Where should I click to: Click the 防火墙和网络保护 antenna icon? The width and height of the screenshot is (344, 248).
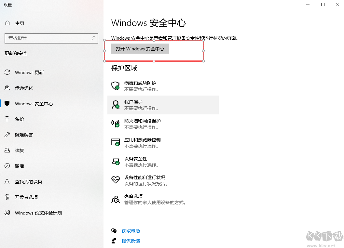(x=116, y=123)
